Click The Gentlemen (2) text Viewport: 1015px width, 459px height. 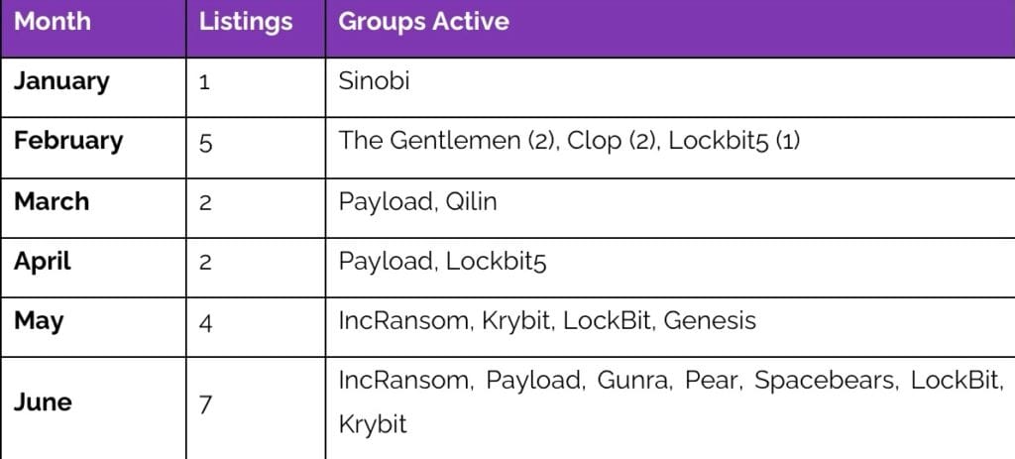pyautogui.click(x=449, y=142)
